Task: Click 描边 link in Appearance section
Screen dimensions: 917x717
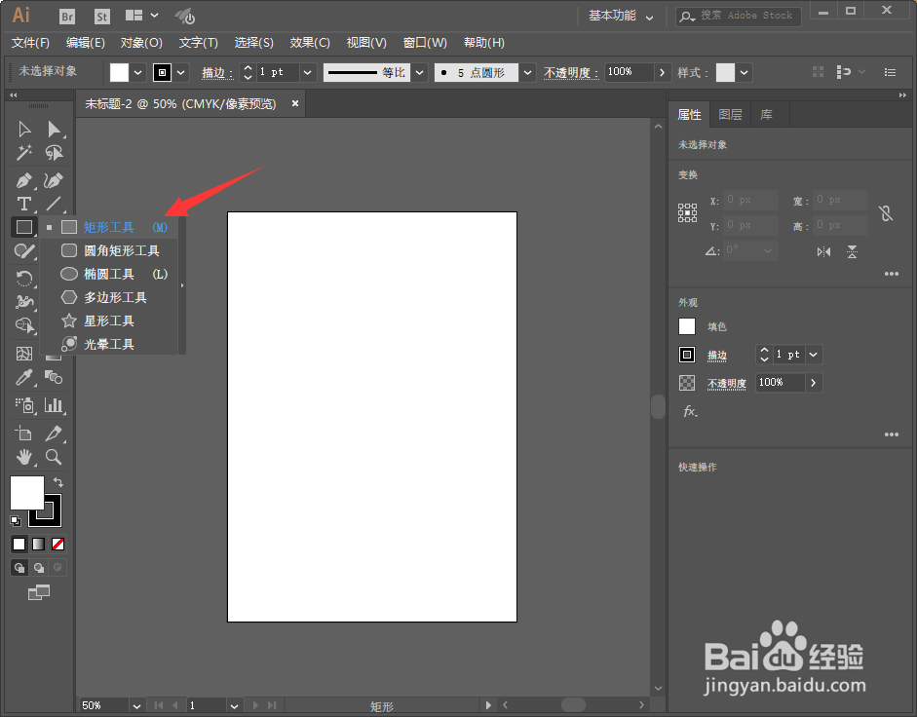Action: [x=717, y=355]
